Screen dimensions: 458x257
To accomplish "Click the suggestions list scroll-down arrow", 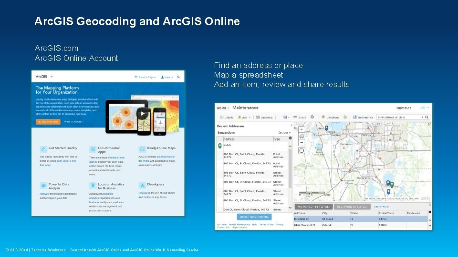I will click(290, 208).
